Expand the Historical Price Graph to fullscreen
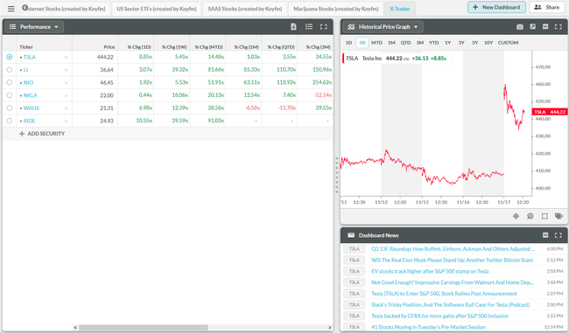This screenshot has height=333, width=569. [x=558, y=27]
